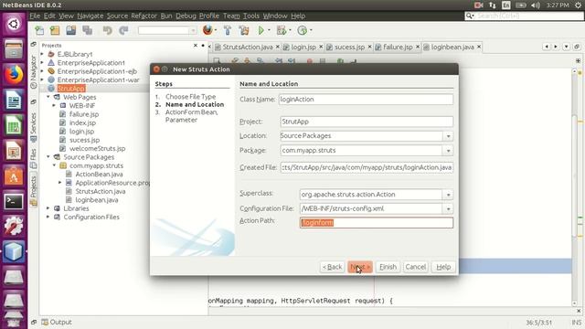Screen dimensions: 585x329
Task: Open the Debug menu
Action: 186,16
